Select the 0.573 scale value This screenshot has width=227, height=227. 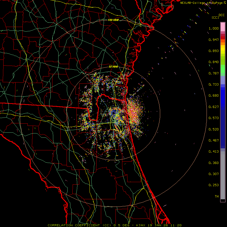pyautogui.click(x=214, y=118)
